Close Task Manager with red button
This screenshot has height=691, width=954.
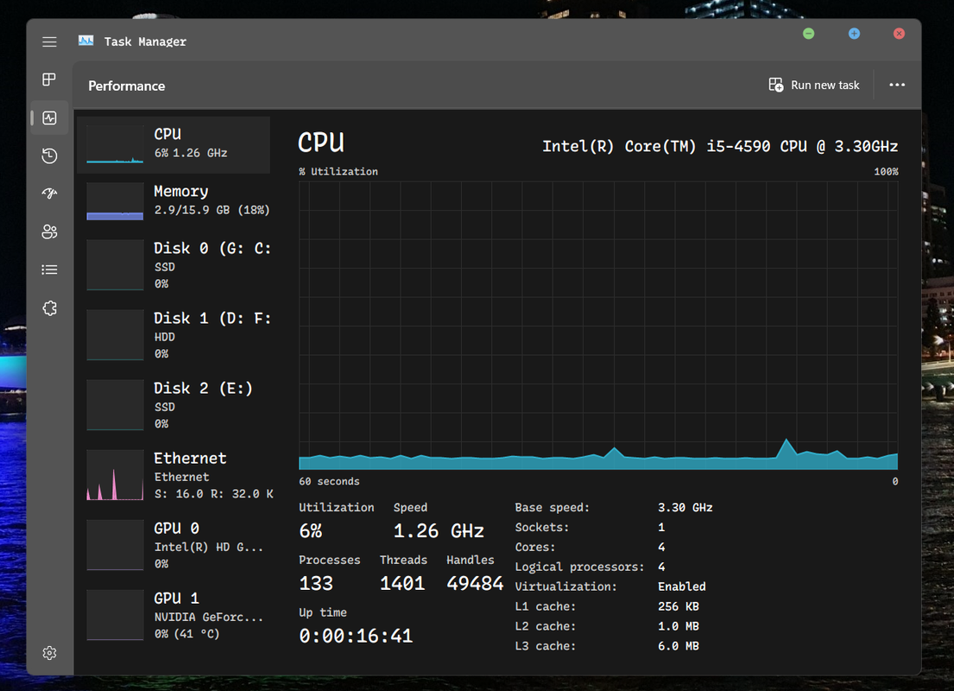point(899,34)
